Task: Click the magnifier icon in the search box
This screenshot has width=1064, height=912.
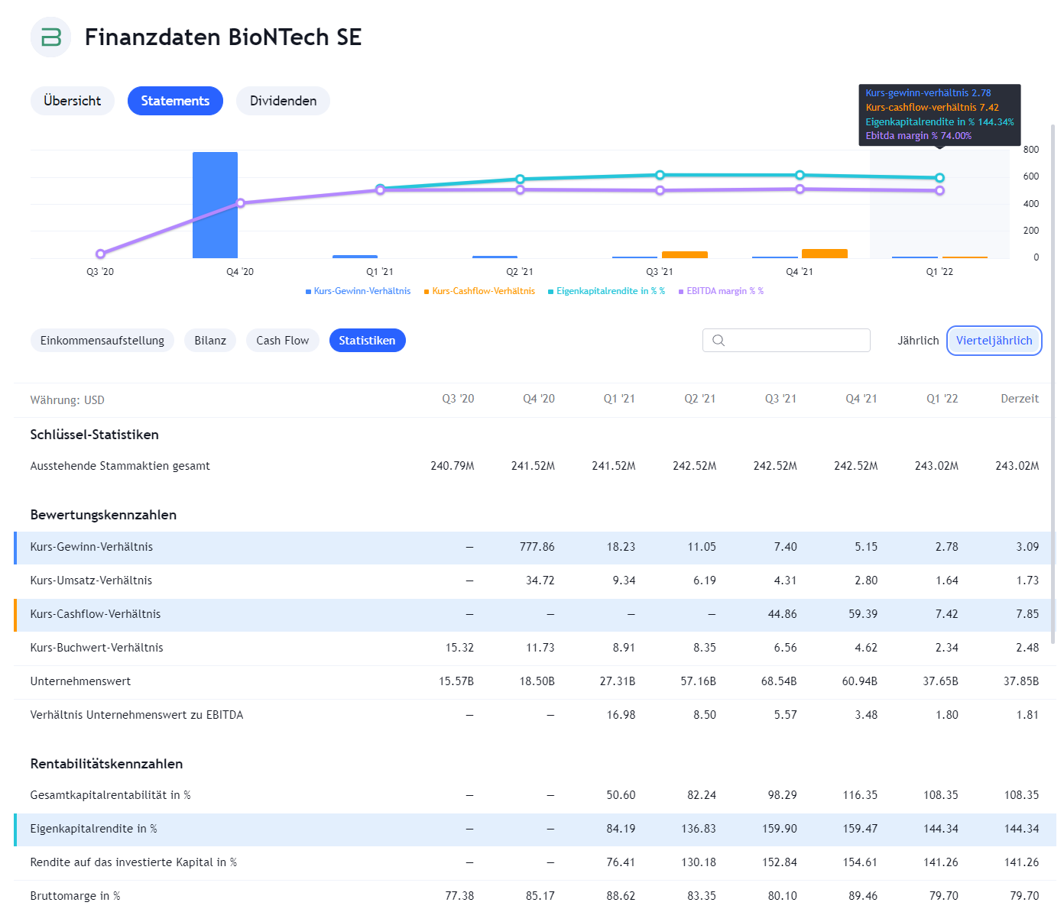Action: point(719,341)
